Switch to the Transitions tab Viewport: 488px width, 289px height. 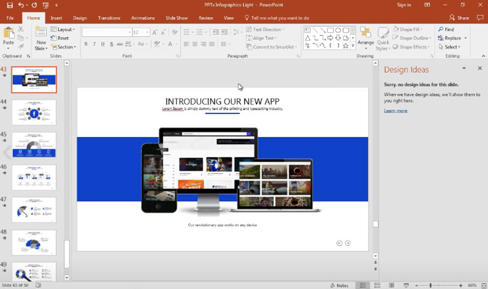[109, 18]
